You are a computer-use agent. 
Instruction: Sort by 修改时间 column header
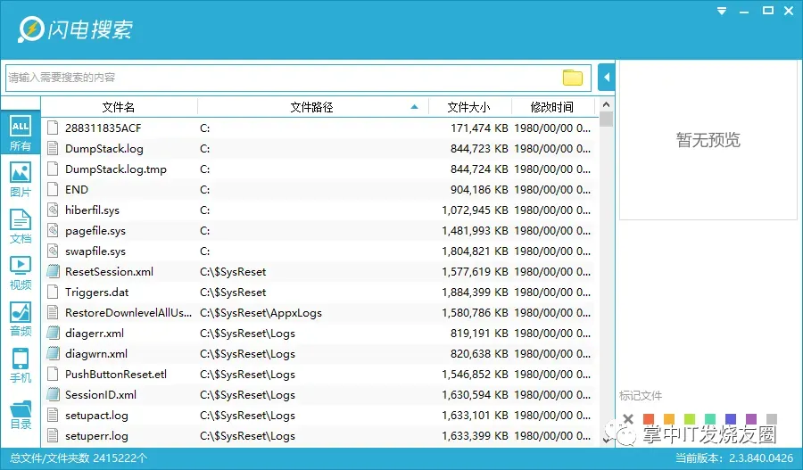(x=552, y=107)
